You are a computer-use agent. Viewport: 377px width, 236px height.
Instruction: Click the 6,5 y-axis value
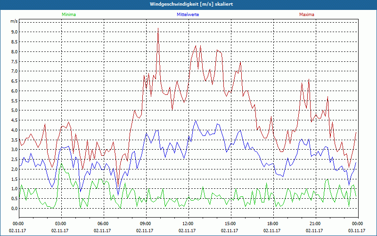click(14, 81)
